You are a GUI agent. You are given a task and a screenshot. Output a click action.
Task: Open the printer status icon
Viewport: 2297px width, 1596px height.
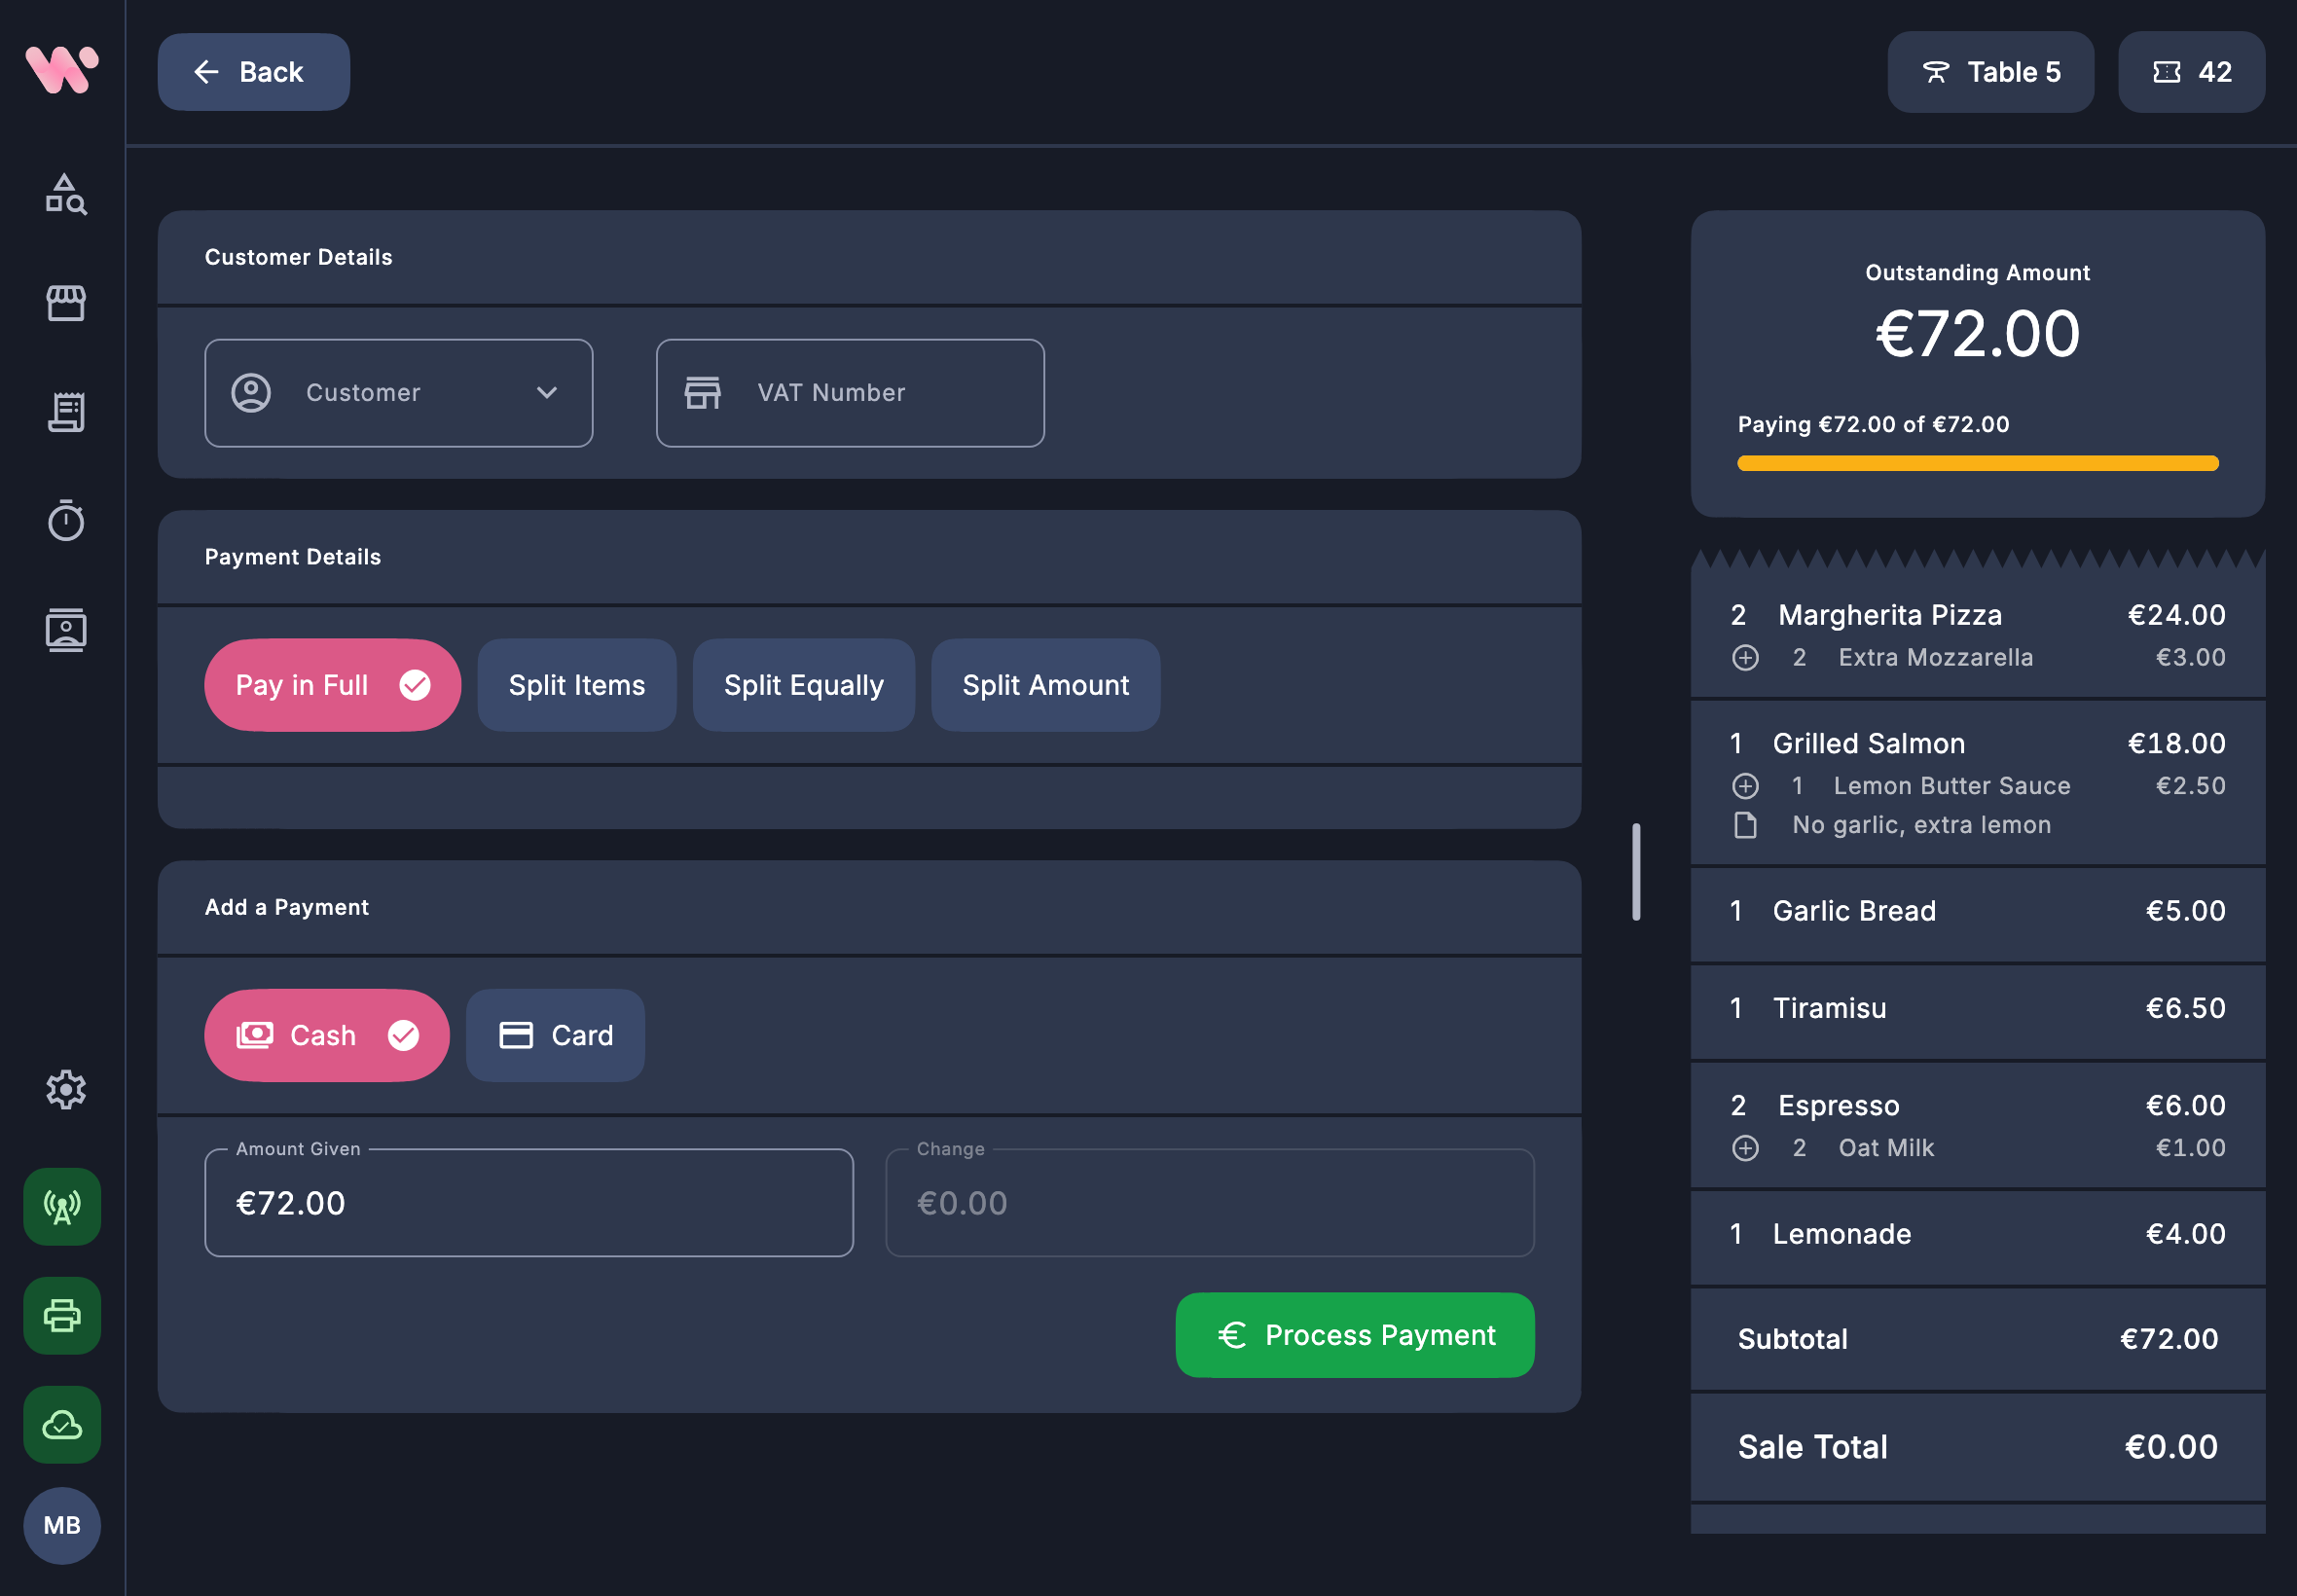click(61, 1316)
